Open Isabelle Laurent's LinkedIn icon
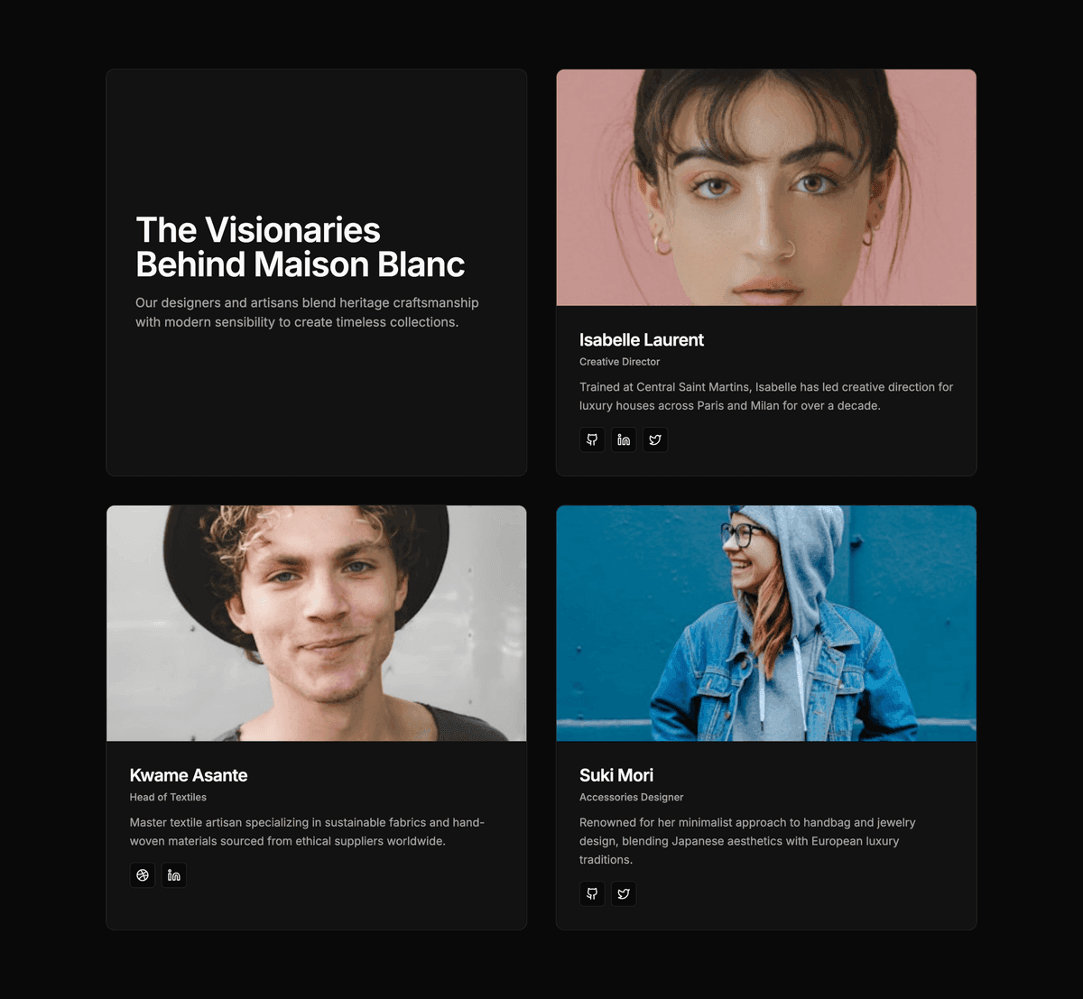Image resolution: width=1083 pixels, height=999 pixels. (624, 439)
